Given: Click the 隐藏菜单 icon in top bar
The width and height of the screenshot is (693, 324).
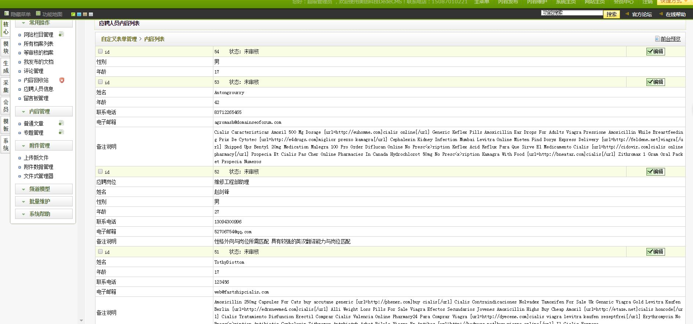Looking at the screenshot, I should click(7, 14).
